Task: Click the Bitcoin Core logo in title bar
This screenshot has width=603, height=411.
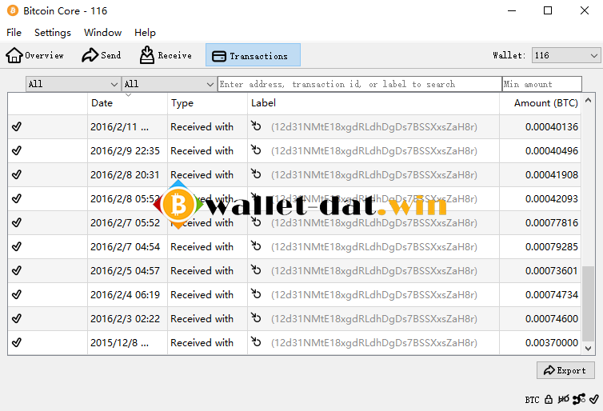Action: point(13,10)
